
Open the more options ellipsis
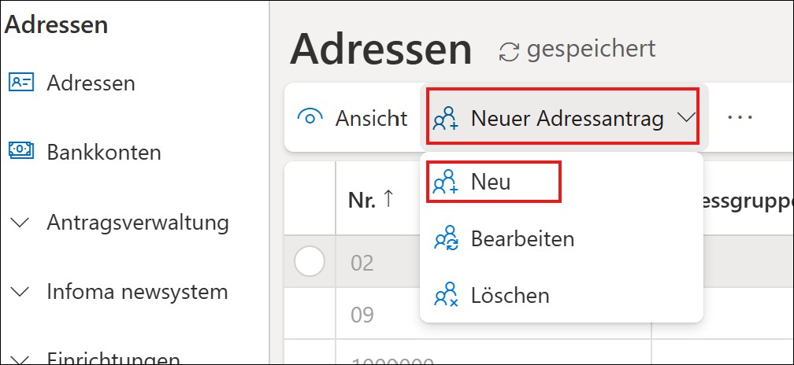pyautogui.click(x=740, y=117)
